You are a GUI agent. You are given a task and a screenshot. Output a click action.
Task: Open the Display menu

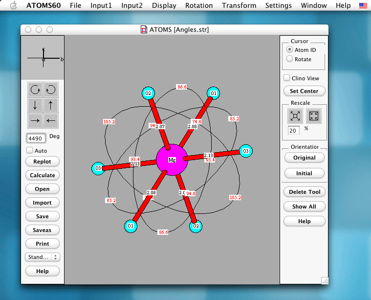(164, 5)
